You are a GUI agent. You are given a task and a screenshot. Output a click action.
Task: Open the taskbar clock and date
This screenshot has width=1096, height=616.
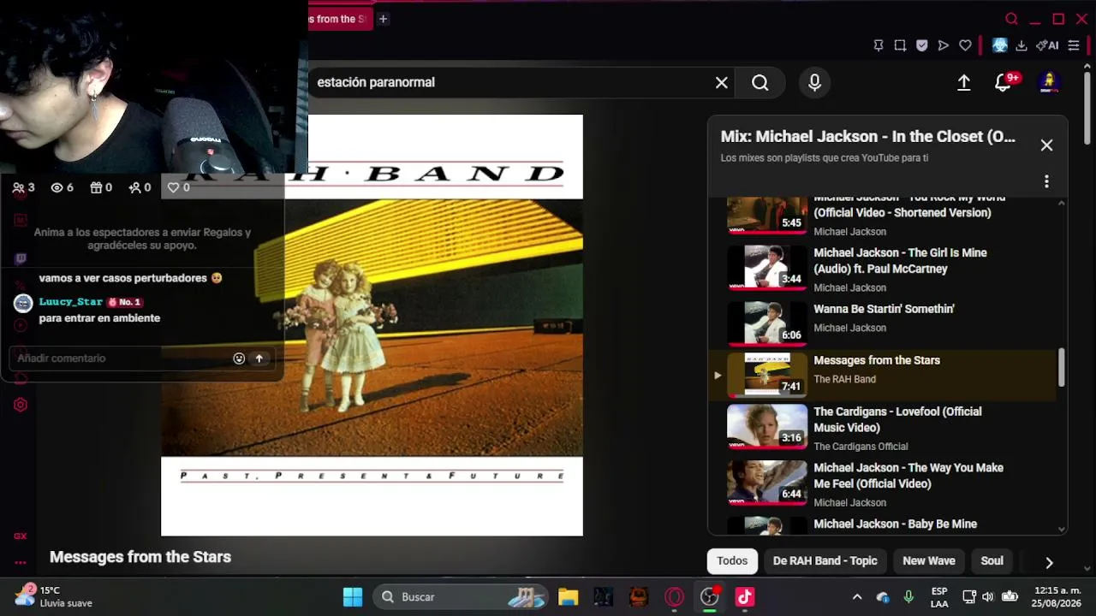tap(1057, 596)
